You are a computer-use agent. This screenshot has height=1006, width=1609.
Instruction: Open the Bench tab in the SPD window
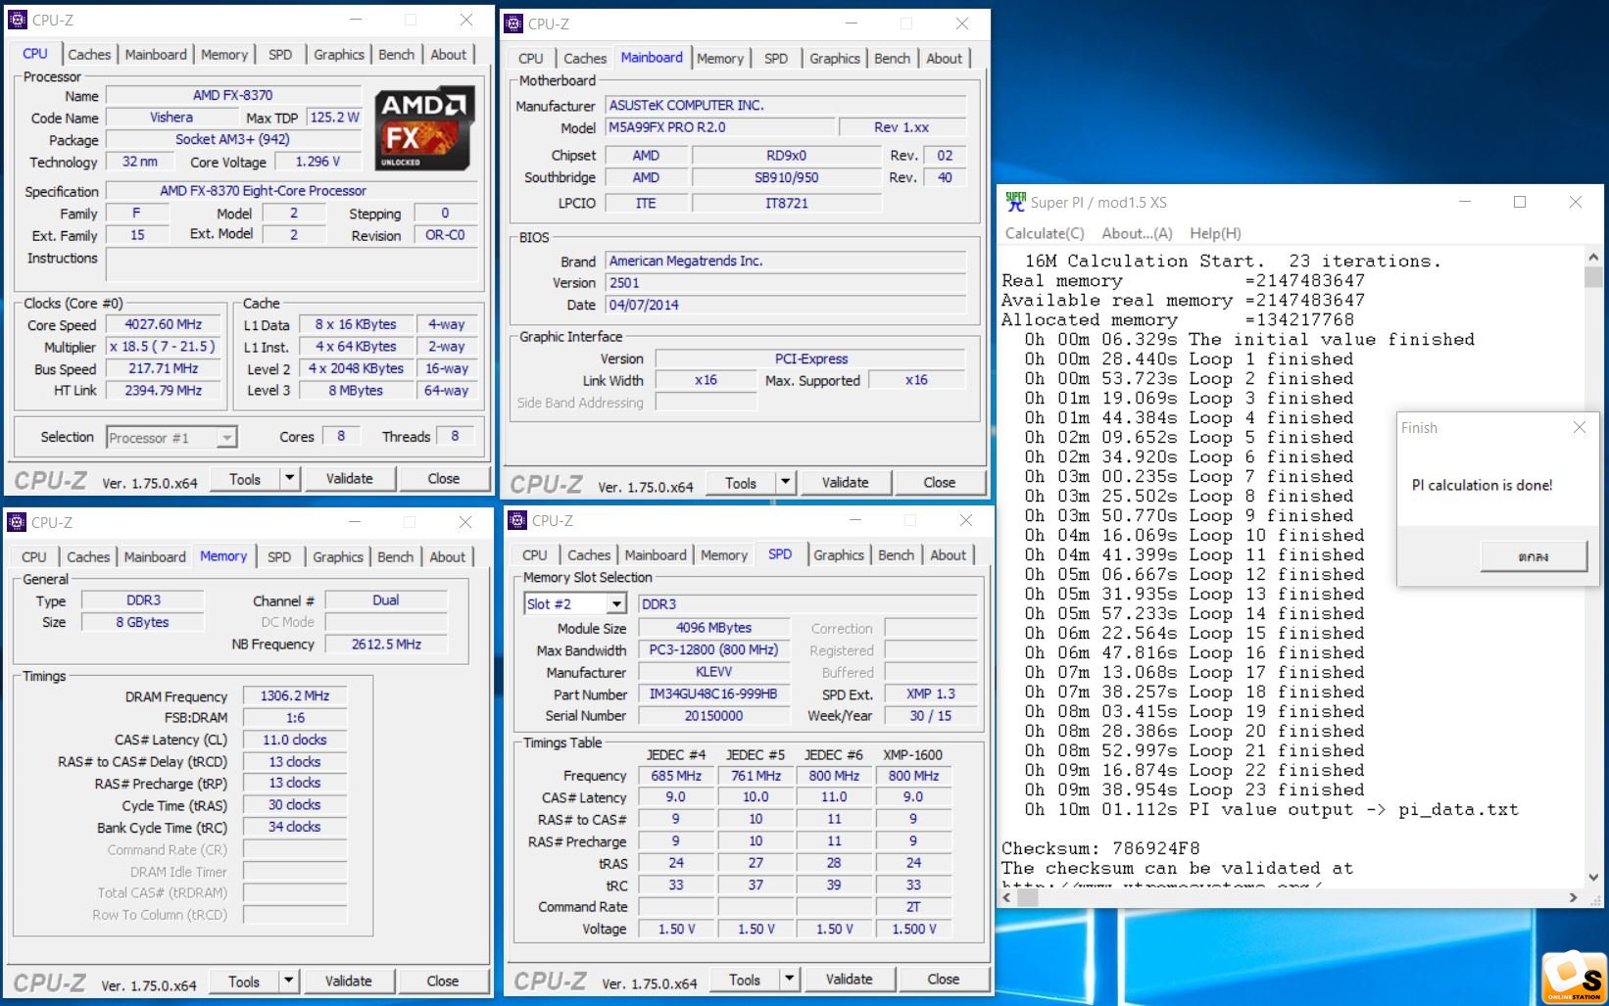coord(896,555)
